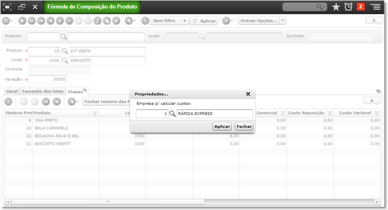388x210 pixels.
Task: Close the Propriedades dialog with X
Action: coord(248,94)
